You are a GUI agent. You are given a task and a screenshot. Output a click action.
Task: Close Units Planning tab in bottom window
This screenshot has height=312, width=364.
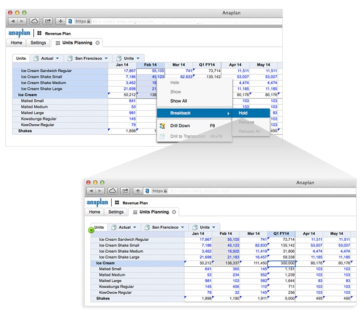(174, 212)
